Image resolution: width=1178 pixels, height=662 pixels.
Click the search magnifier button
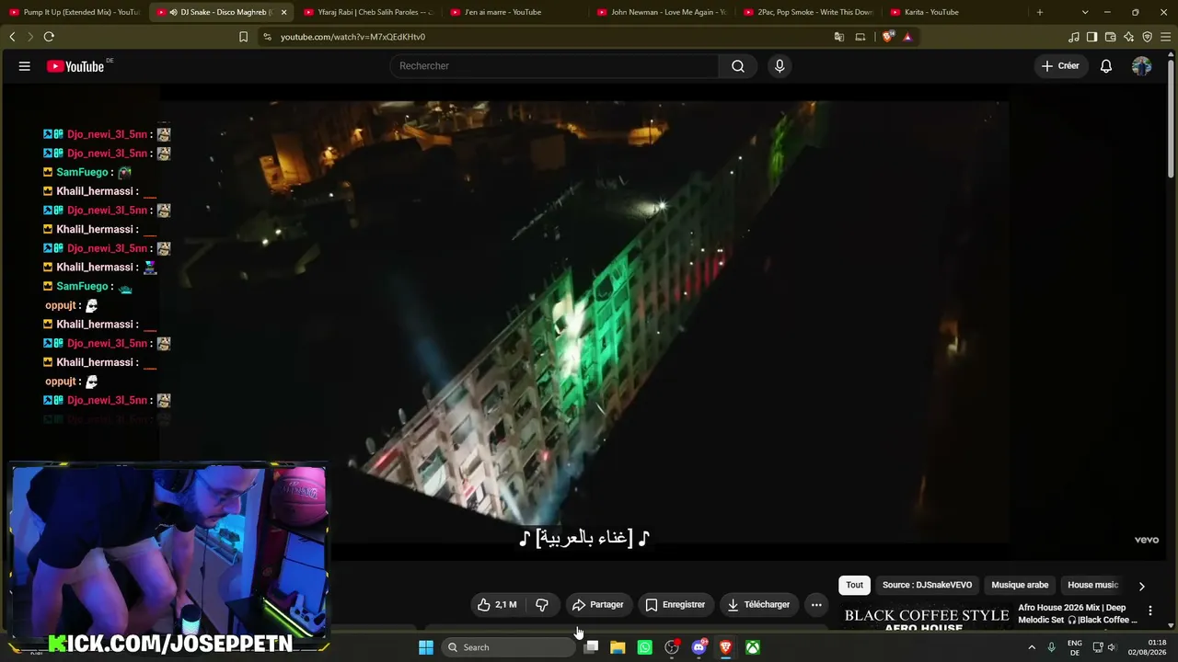tap(738, 66)
